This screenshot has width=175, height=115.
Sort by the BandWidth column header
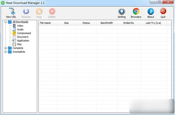click(x=107, y=23)
